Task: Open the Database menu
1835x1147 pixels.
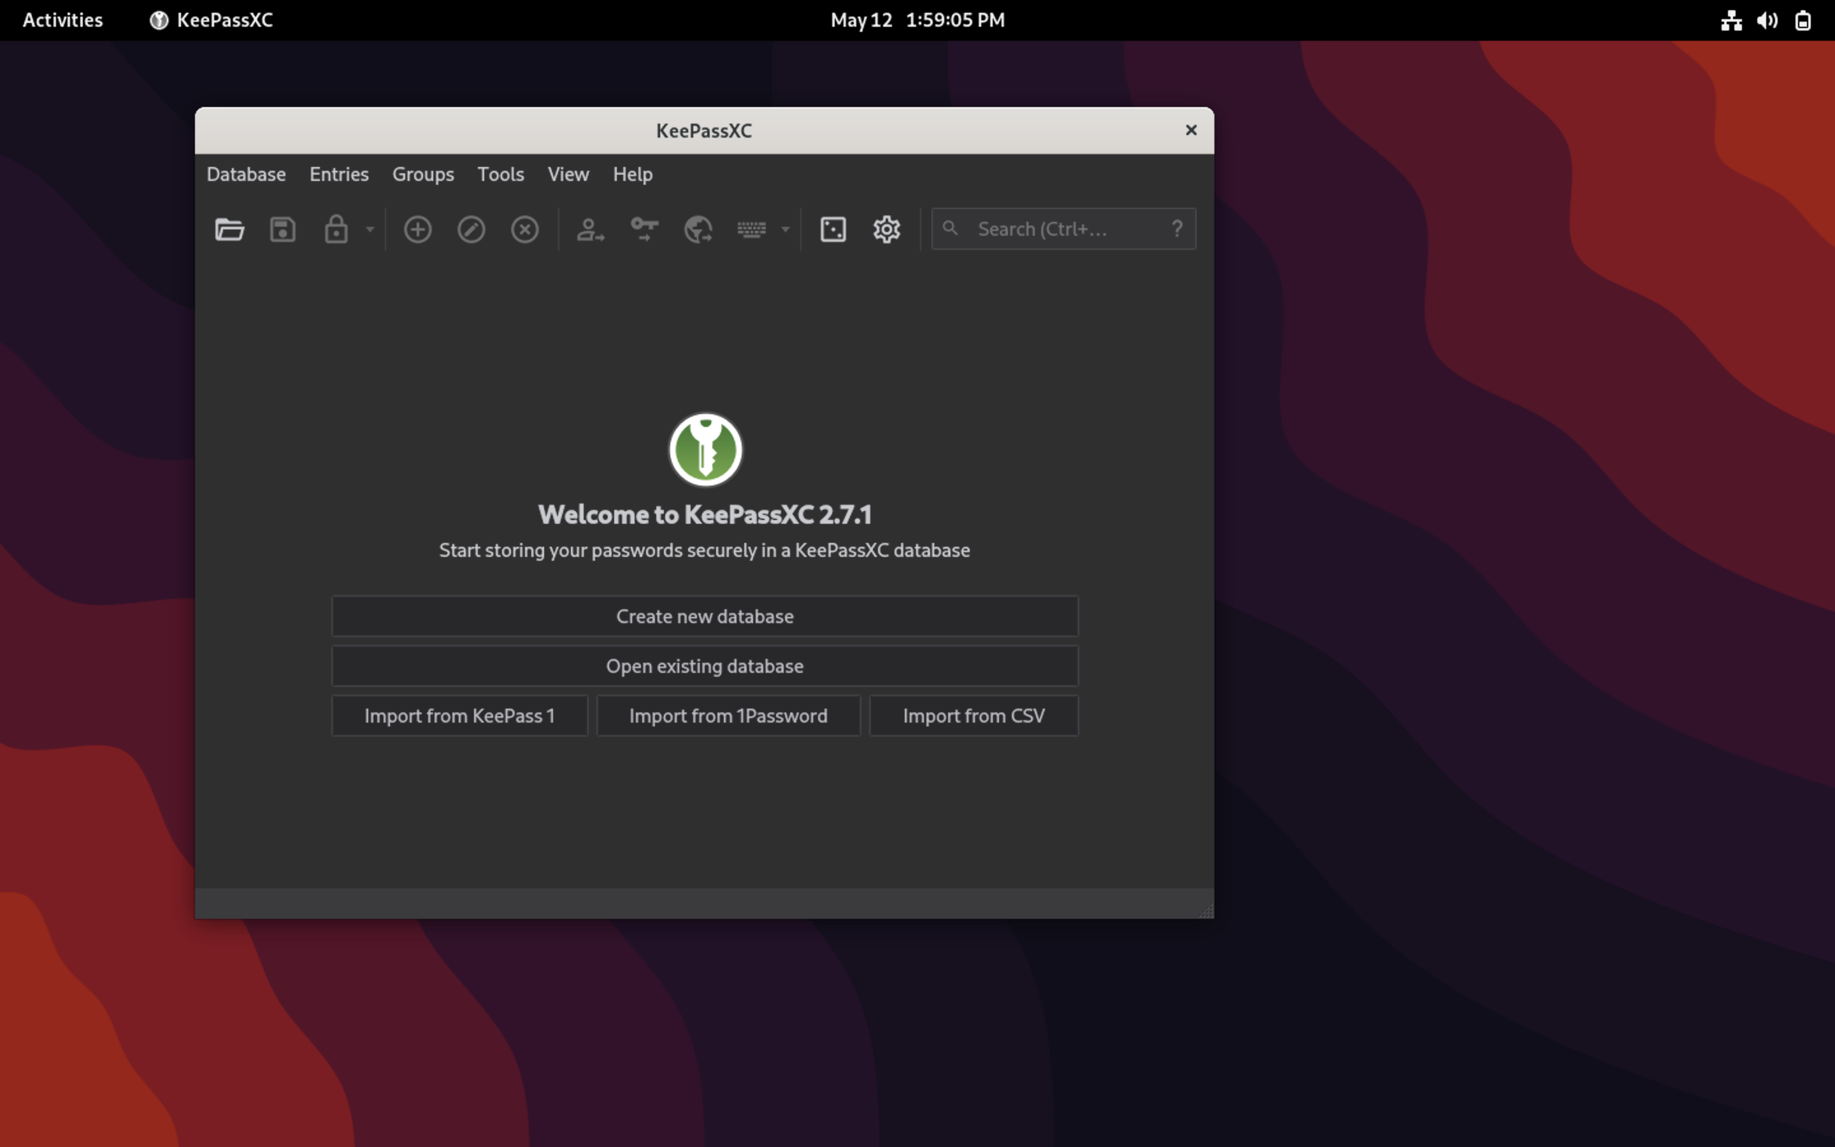Action: pos(245,174)
